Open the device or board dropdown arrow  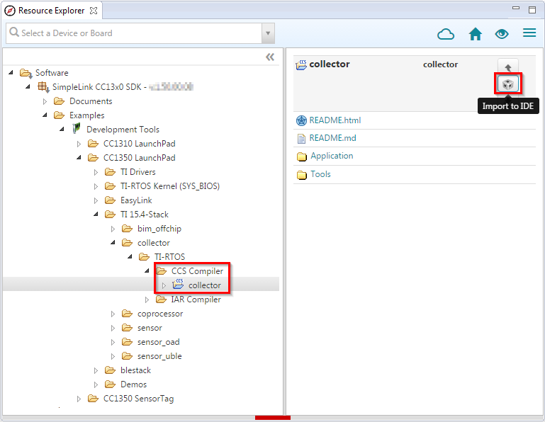(268, 33)
